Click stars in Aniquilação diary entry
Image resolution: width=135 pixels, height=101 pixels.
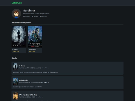pos(45,82)
